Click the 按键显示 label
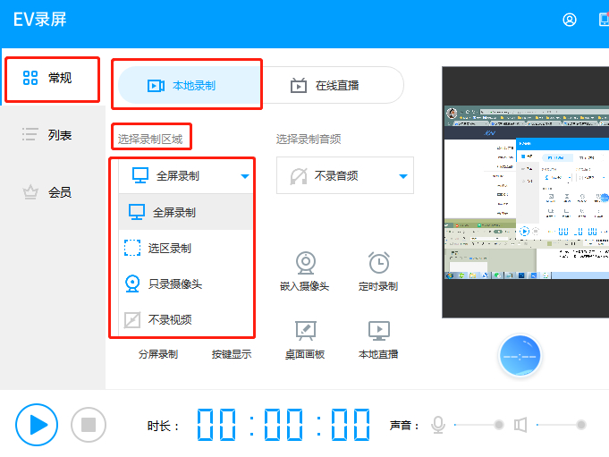Viewport: 609px width, 457px height. tap(232, 354)
